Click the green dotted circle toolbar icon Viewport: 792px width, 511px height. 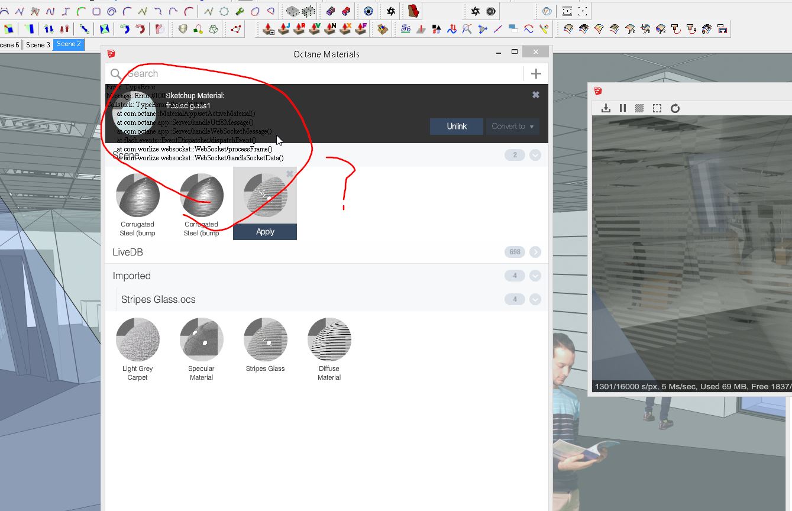pyautogui.click(x=224, y=11)
